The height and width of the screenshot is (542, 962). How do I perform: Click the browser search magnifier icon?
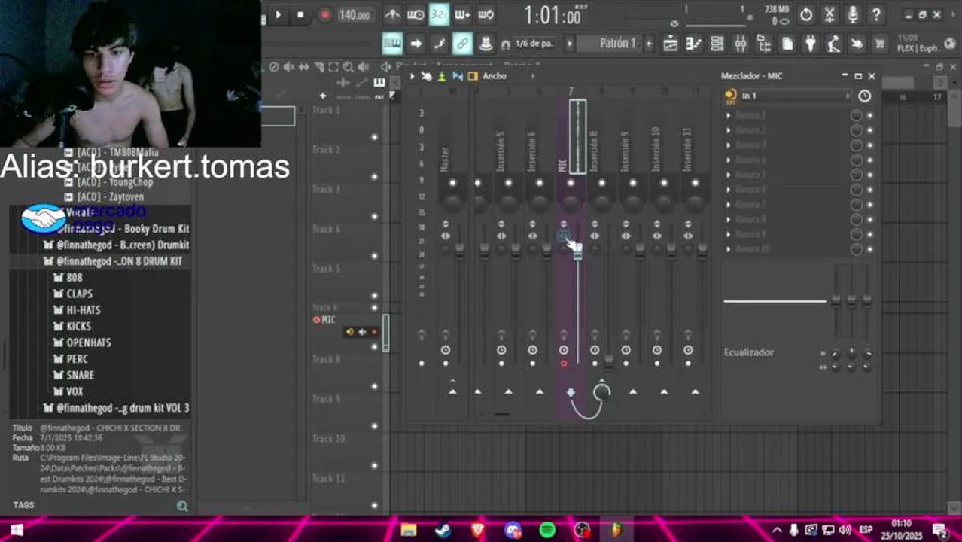click(182, 507)
